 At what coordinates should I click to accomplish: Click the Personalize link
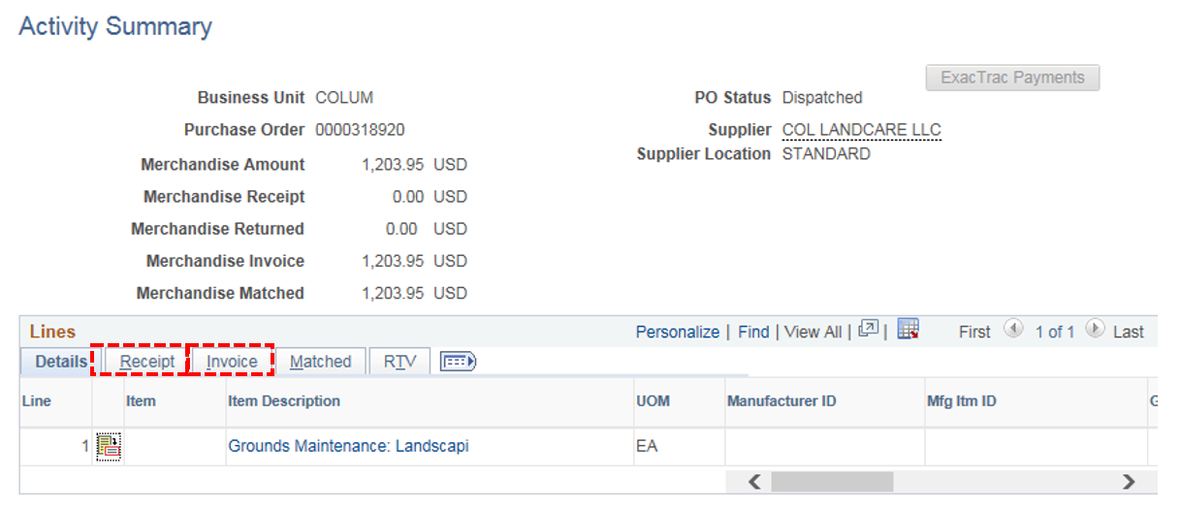pyautogui.click(x=678, y=332)
